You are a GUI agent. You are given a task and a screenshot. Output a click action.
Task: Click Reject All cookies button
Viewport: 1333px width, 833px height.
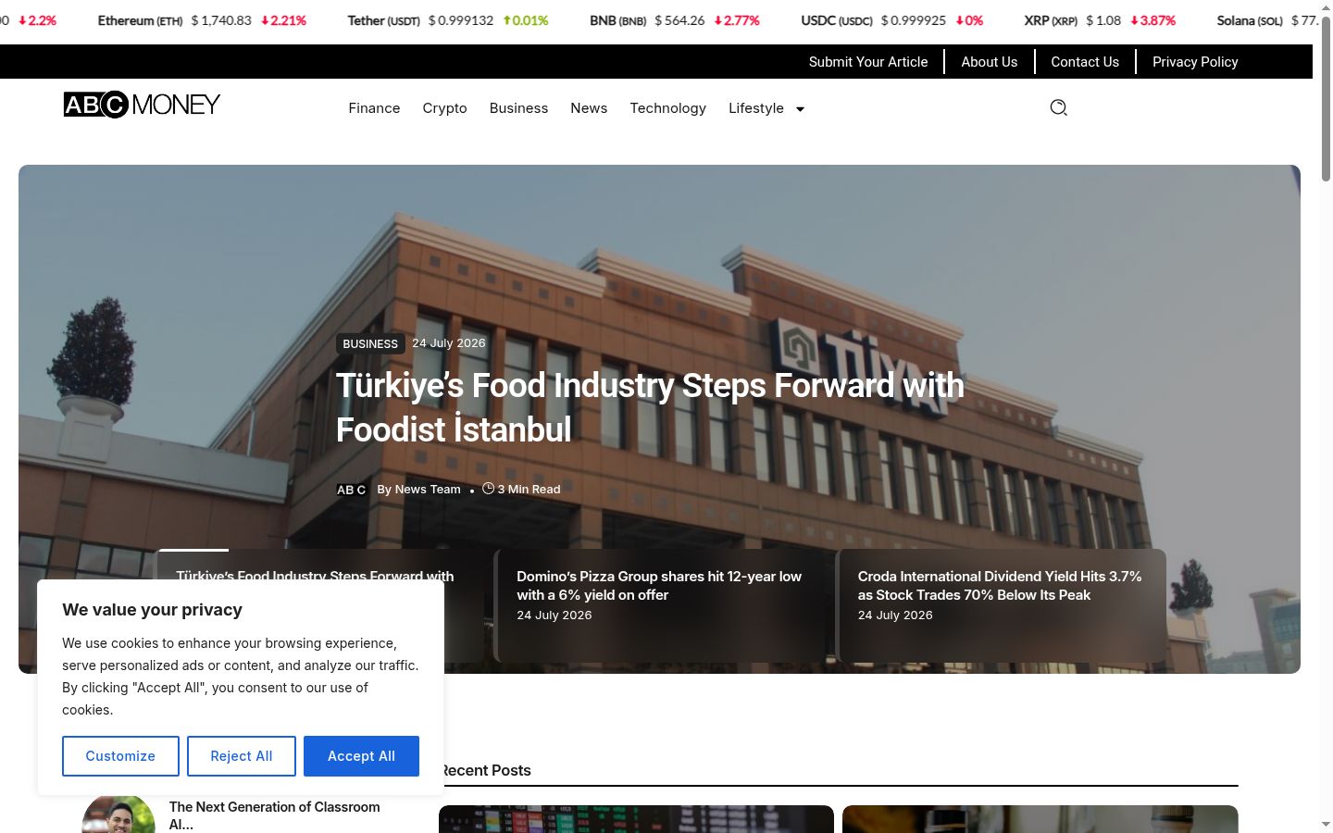point(242,756)
